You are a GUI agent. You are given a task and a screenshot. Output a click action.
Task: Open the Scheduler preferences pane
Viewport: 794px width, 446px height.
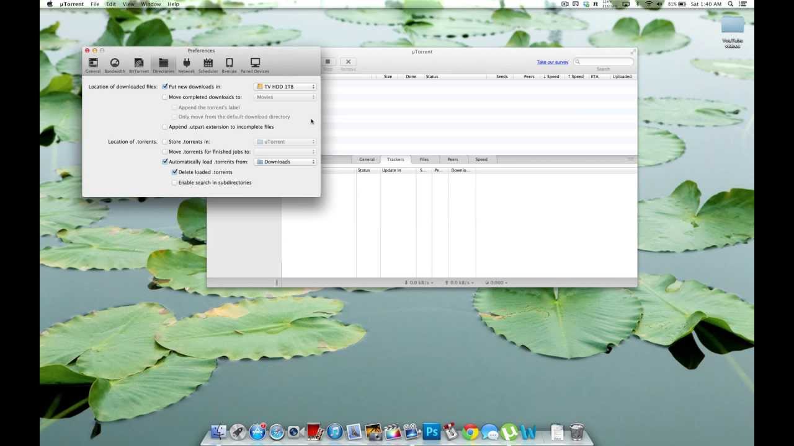click(208, 65)
